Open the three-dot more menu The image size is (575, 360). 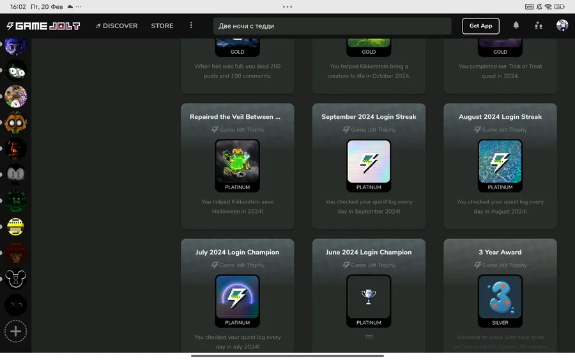pyautogui.click(x=191, y=26)
